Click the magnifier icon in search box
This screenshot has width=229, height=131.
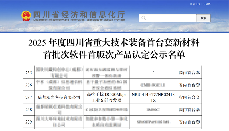144,18
